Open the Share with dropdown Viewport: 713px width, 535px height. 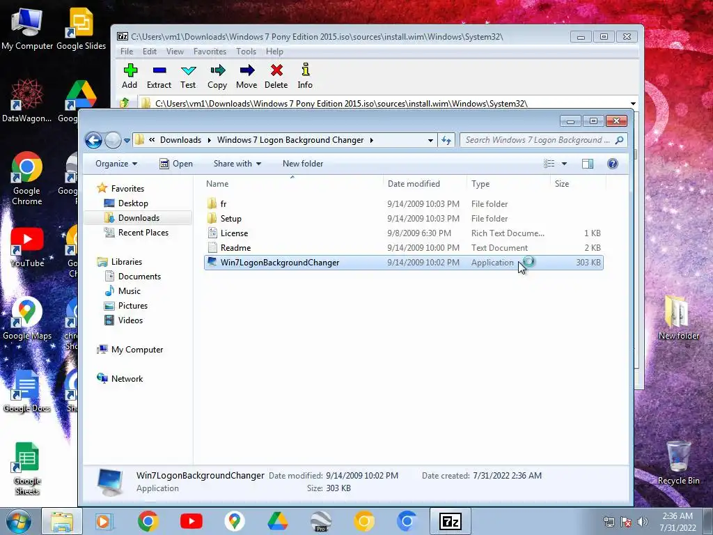237,164
